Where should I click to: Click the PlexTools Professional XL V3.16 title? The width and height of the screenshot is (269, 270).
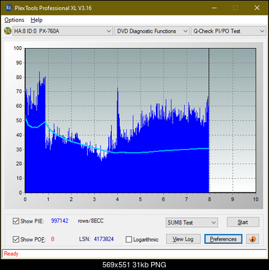click(x=53, y=8)
